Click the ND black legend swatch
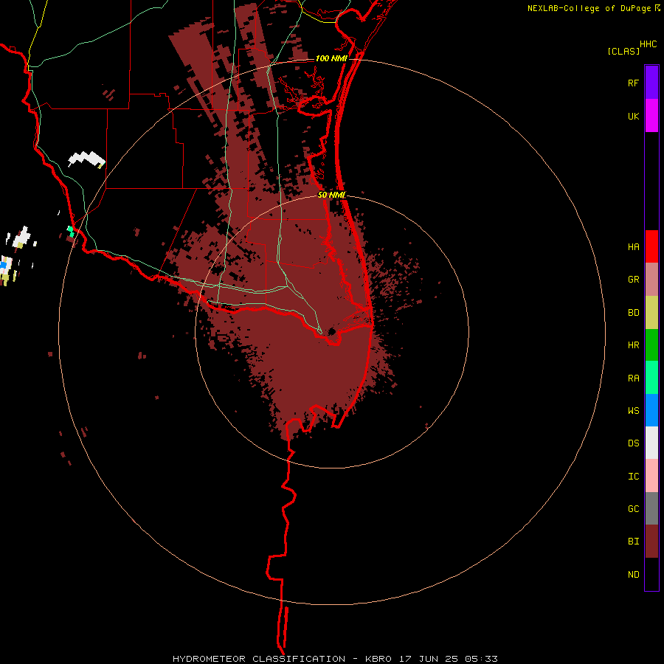664x664 pixels. click(x=651, y=574)
